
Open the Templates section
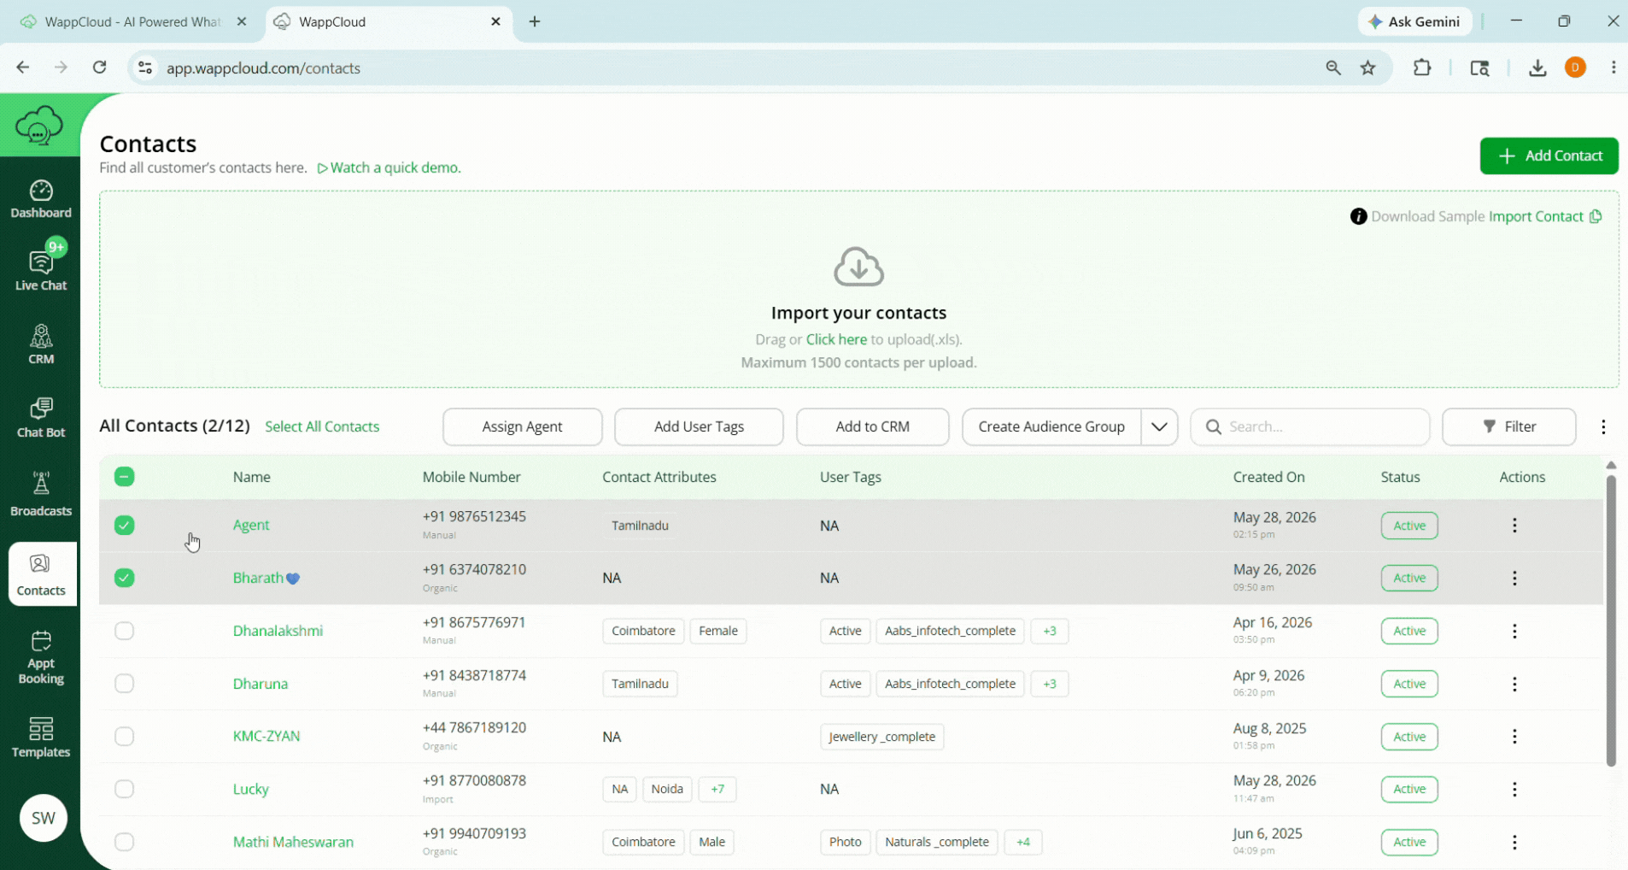tap(41, 738)
